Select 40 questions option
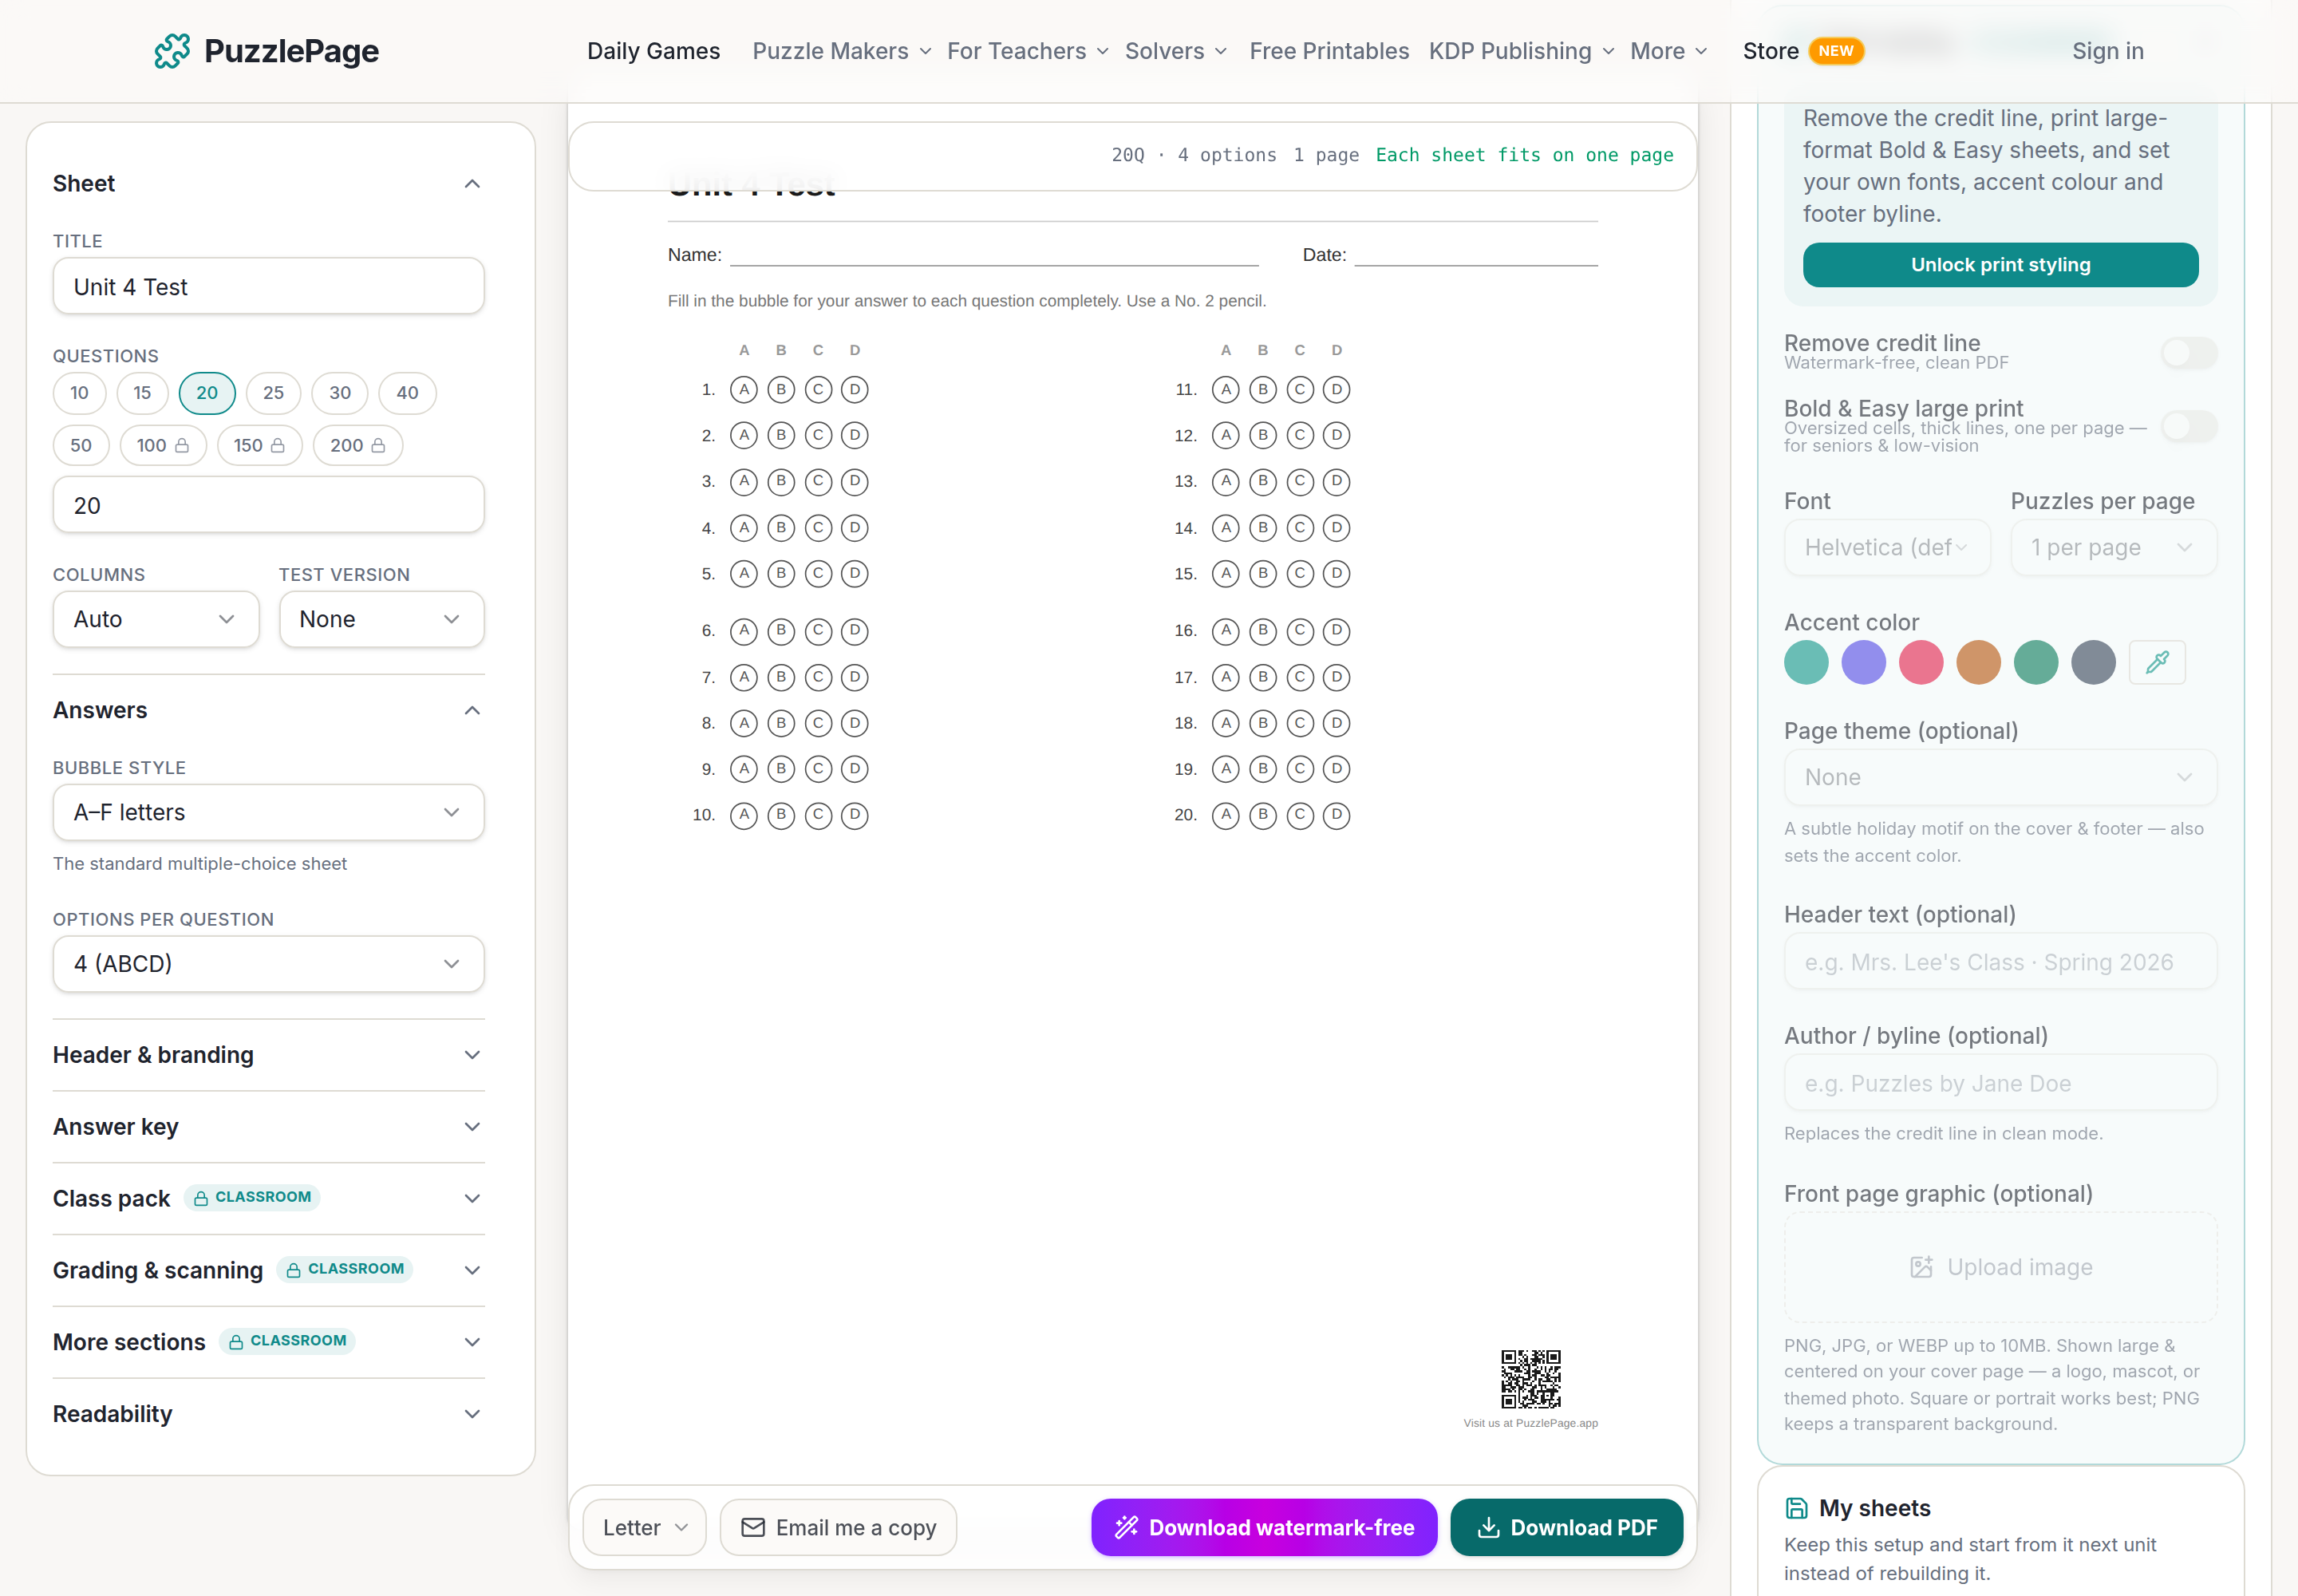 (407, 393)
